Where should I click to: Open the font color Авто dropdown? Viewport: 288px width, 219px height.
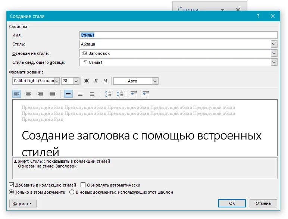pyautogui.click(x=155, y=81)
